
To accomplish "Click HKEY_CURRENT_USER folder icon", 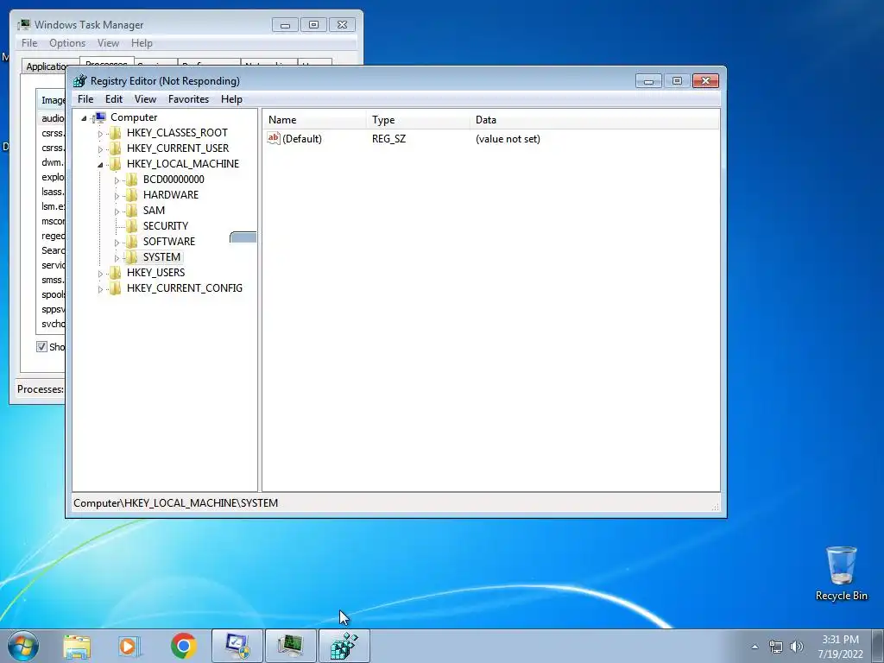I will (115, 148).
